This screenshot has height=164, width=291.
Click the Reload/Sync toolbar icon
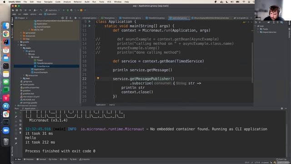tap(21, 10)
